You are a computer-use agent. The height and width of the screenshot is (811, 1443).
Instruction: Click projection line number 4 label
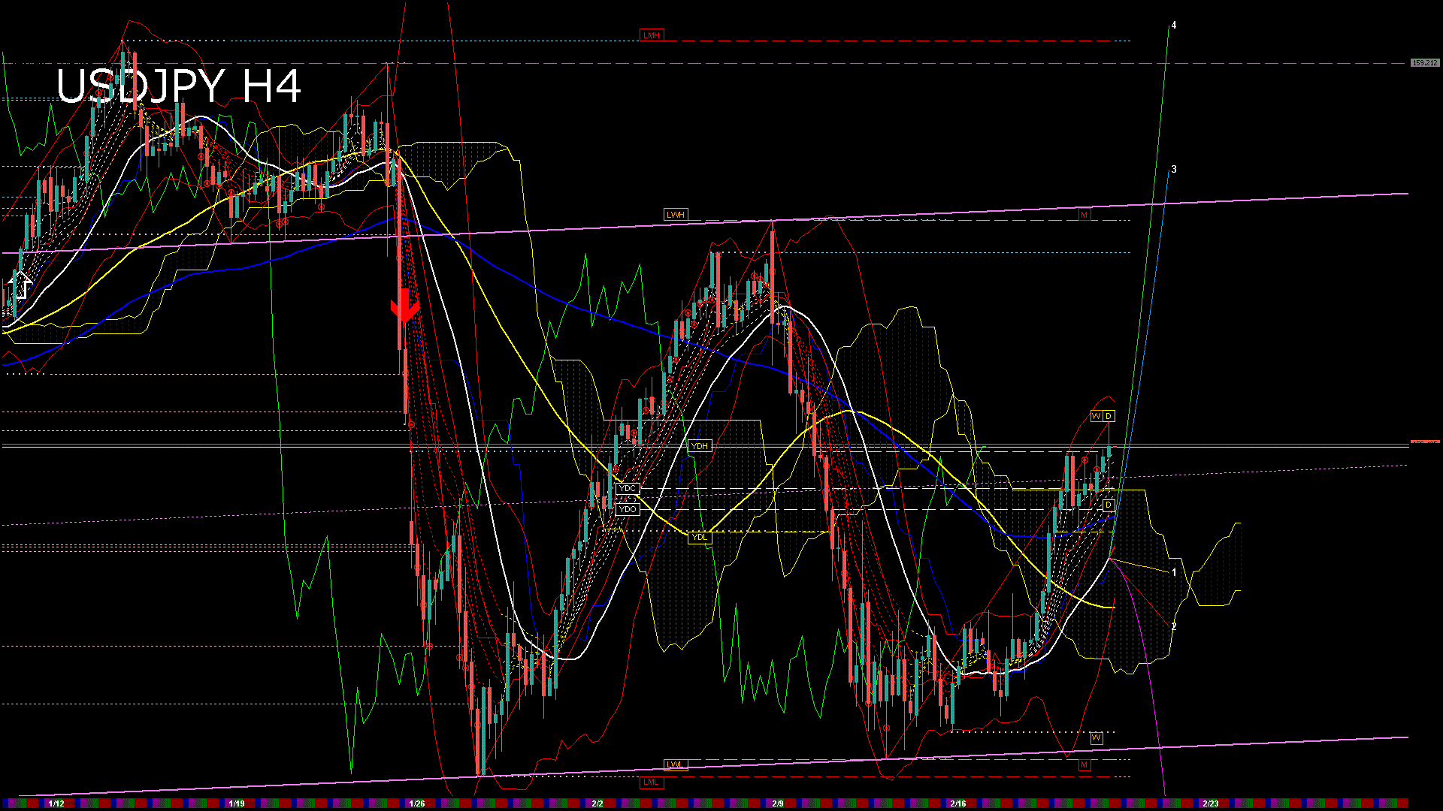coord(1174,25)
